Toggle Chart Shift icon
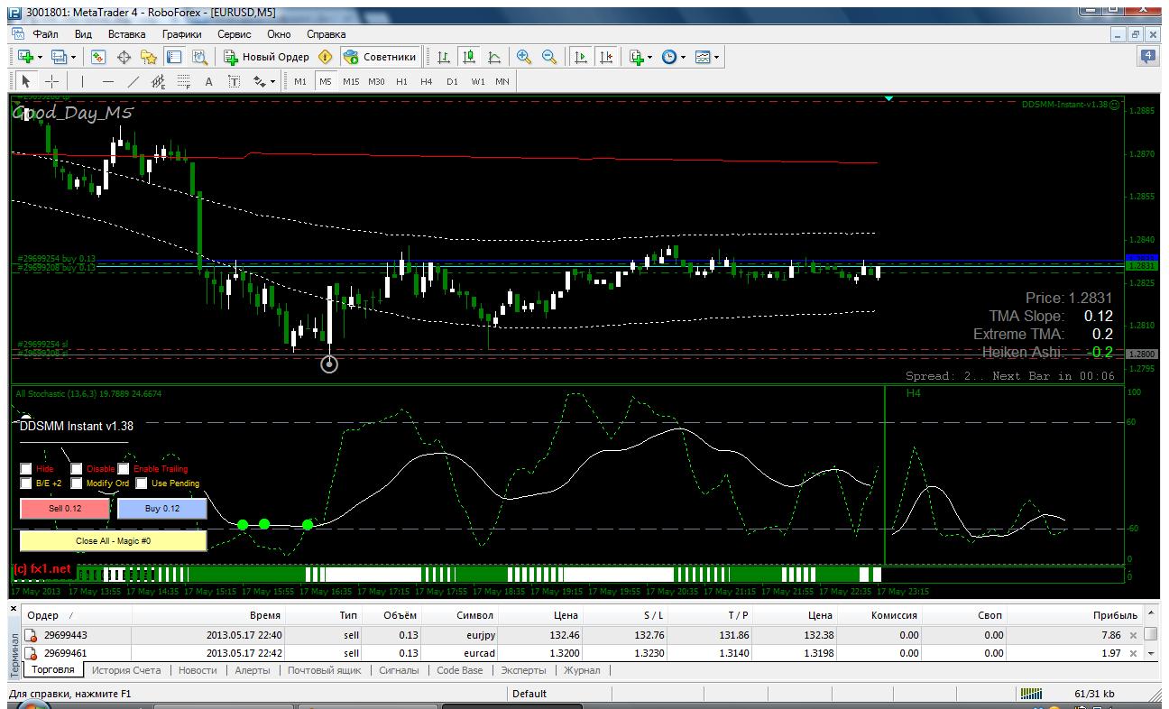 606,57
